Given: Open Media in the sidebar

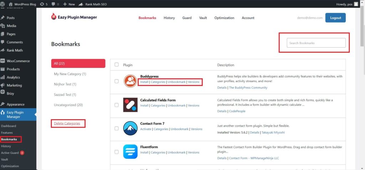Looking at the screenshot, I should click(11, 26).
